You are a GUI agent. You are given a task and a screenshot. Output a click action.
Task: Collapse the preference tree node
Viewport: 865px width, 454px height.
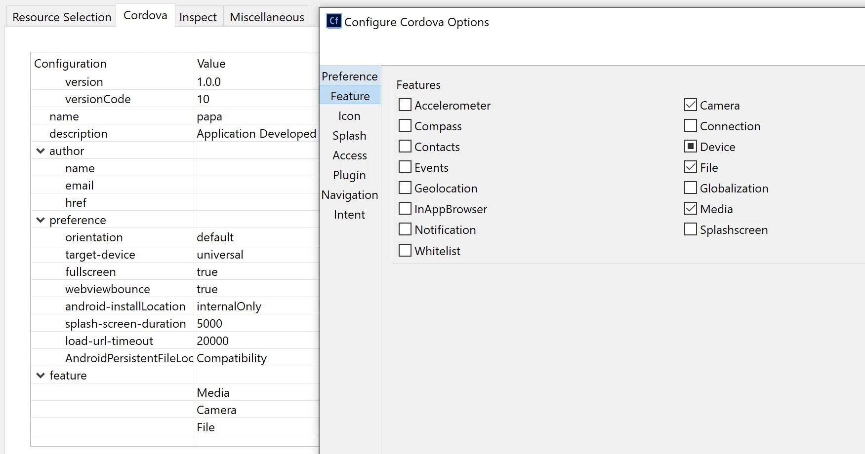[41, 220]
